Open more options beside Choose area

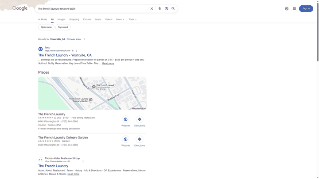(85, 39)
